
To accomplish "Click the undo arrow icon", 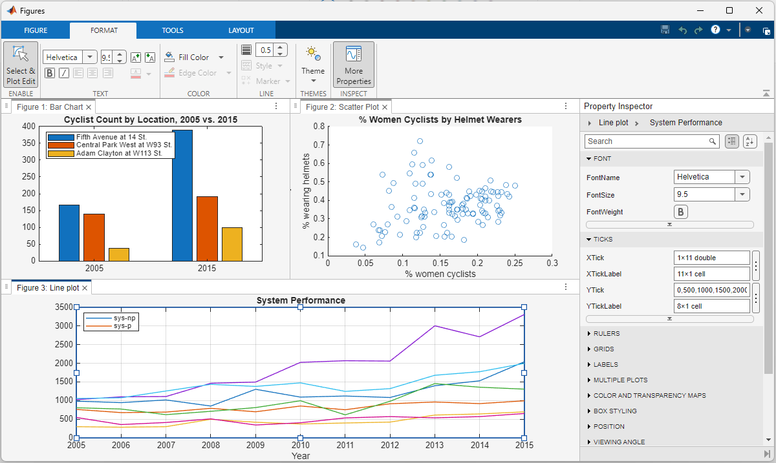I will click(x=682, y=30).
